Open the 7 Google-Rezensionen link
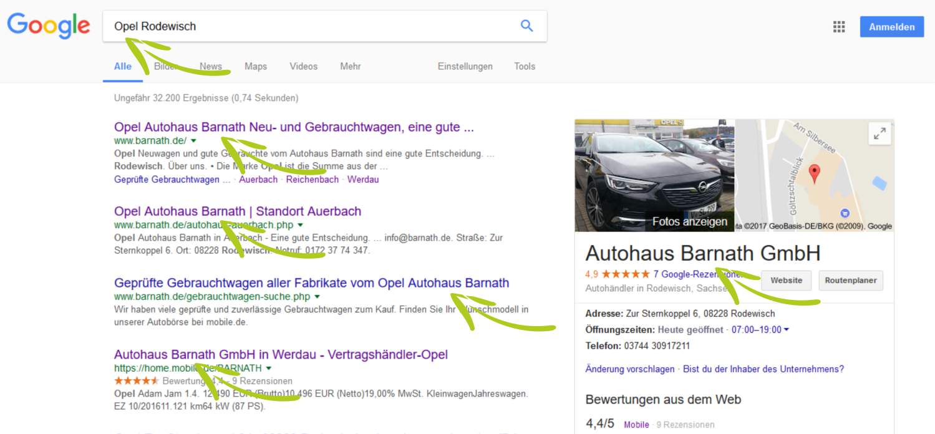The image size is (935, 434). point(698,274)
